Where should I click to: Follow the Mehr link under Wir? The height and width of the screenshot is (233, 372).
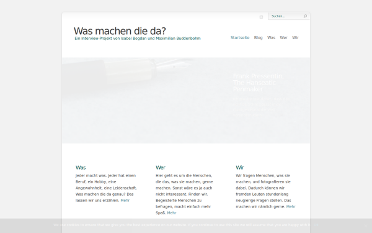click(291, 207)
